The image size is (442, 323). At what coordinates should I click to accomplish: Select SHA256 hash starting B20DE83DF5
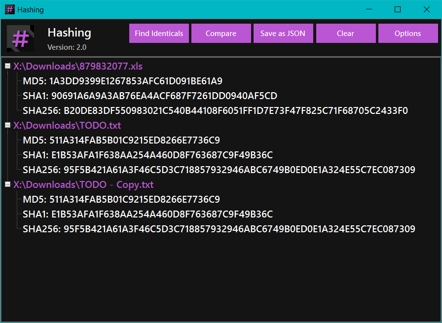216,110
